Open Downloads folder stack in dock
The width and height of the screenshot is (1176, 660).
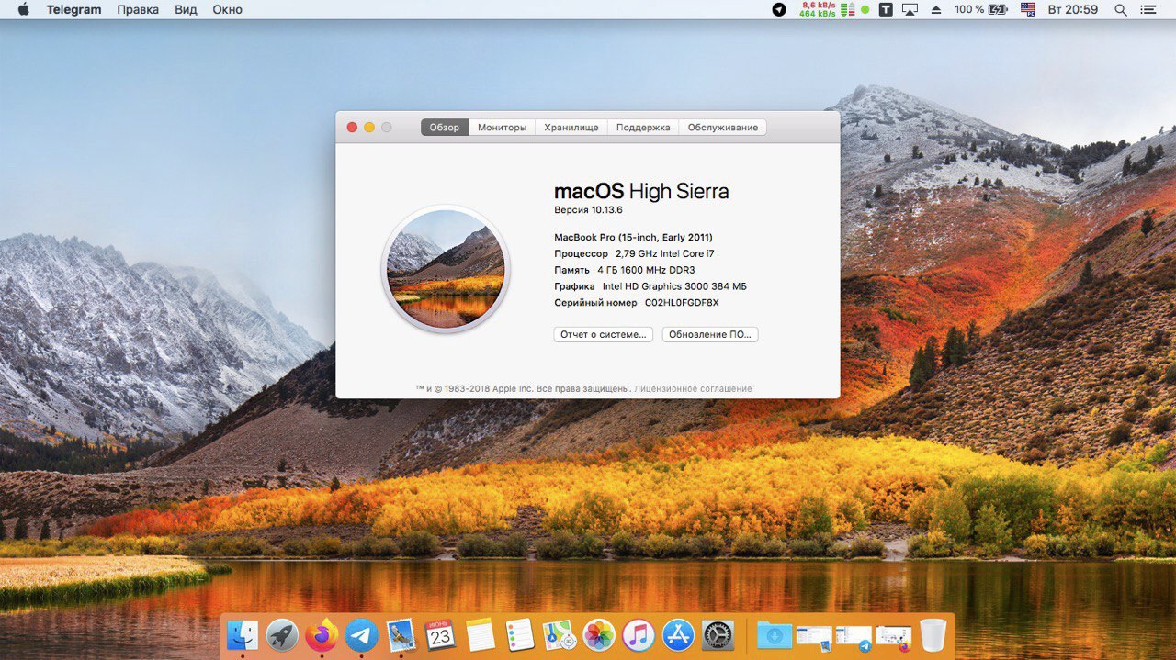(775, 634)
